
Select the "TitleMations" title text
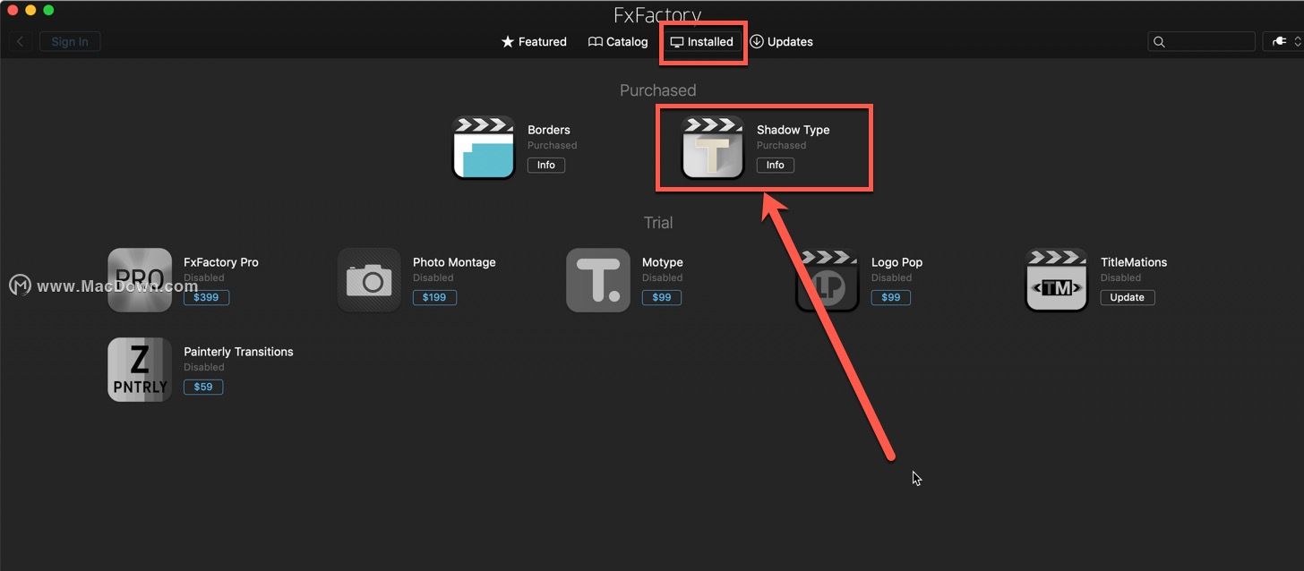(1134, 262)
